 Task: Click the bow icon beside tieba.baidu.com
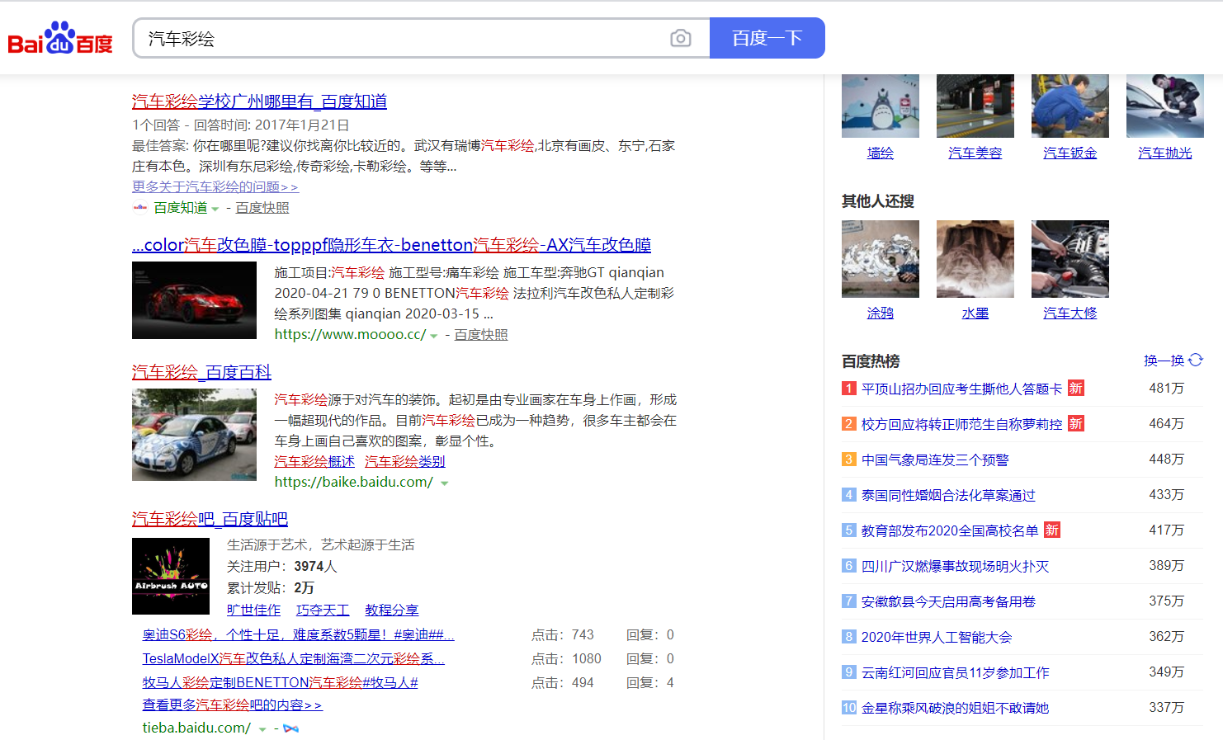click(x=290, y=728)
